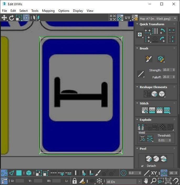Collapse the Explode rollout
180x185 pixels.
[x=137, y=119]
